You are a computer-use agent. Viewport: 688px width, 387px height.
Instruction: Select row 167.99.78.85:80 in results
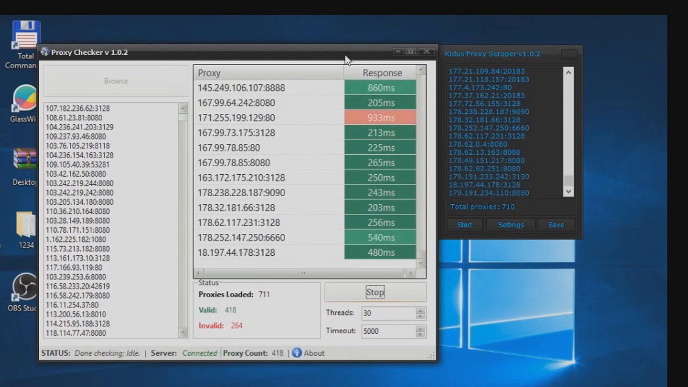[x=305, y=148]
